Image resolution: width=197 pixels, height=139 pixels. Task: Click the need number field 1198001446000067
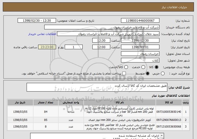(x=140, y=21)
